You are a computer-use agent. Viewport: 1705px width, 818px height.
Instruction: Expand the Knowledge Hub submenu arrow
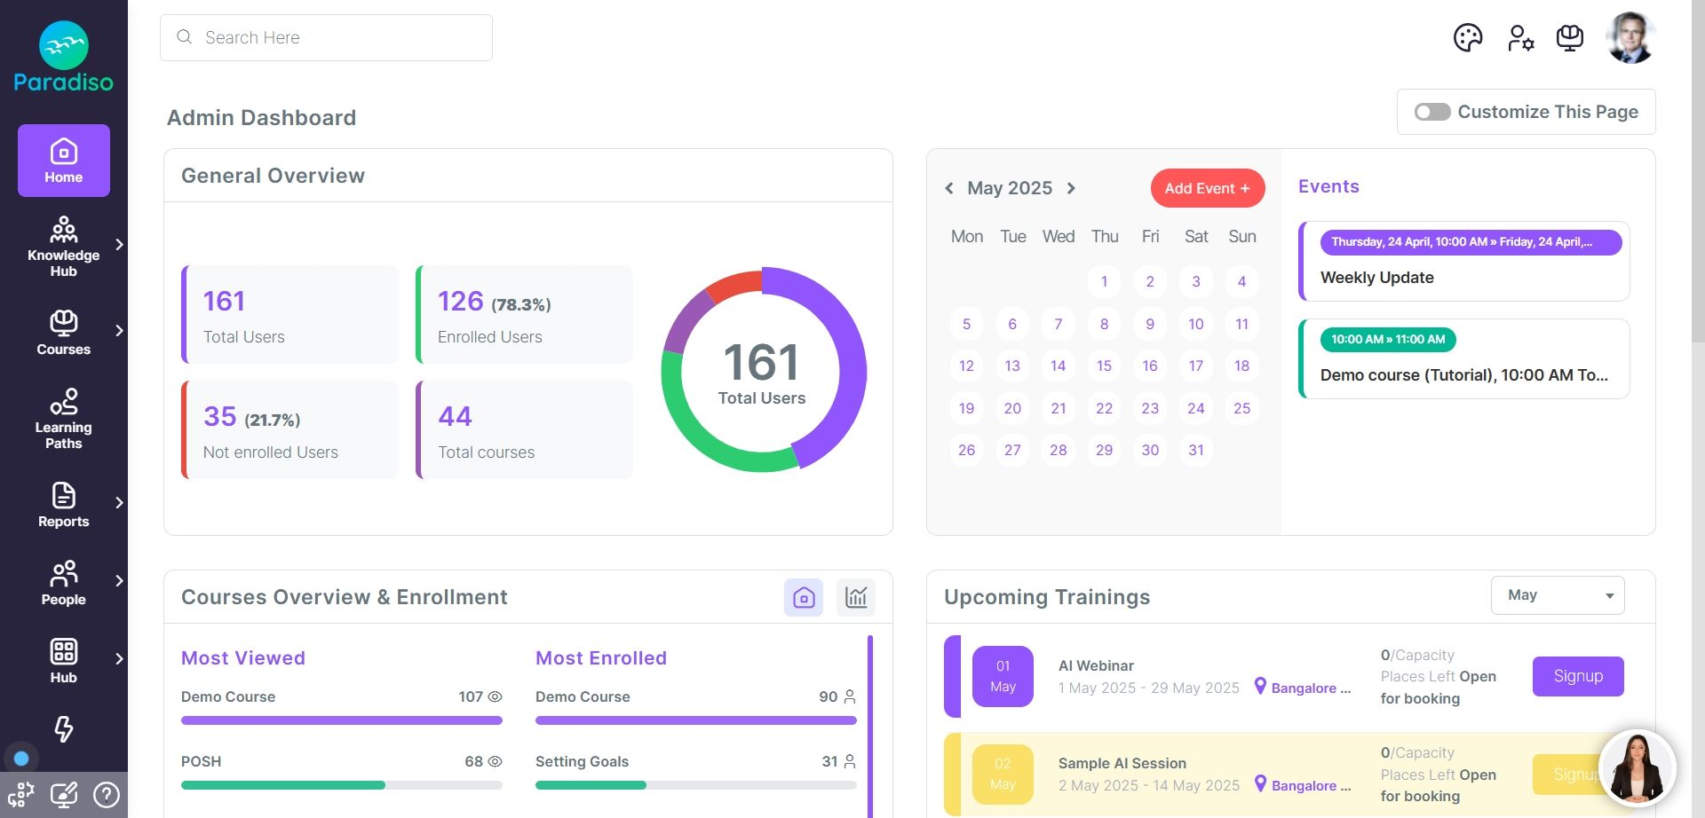119,245
